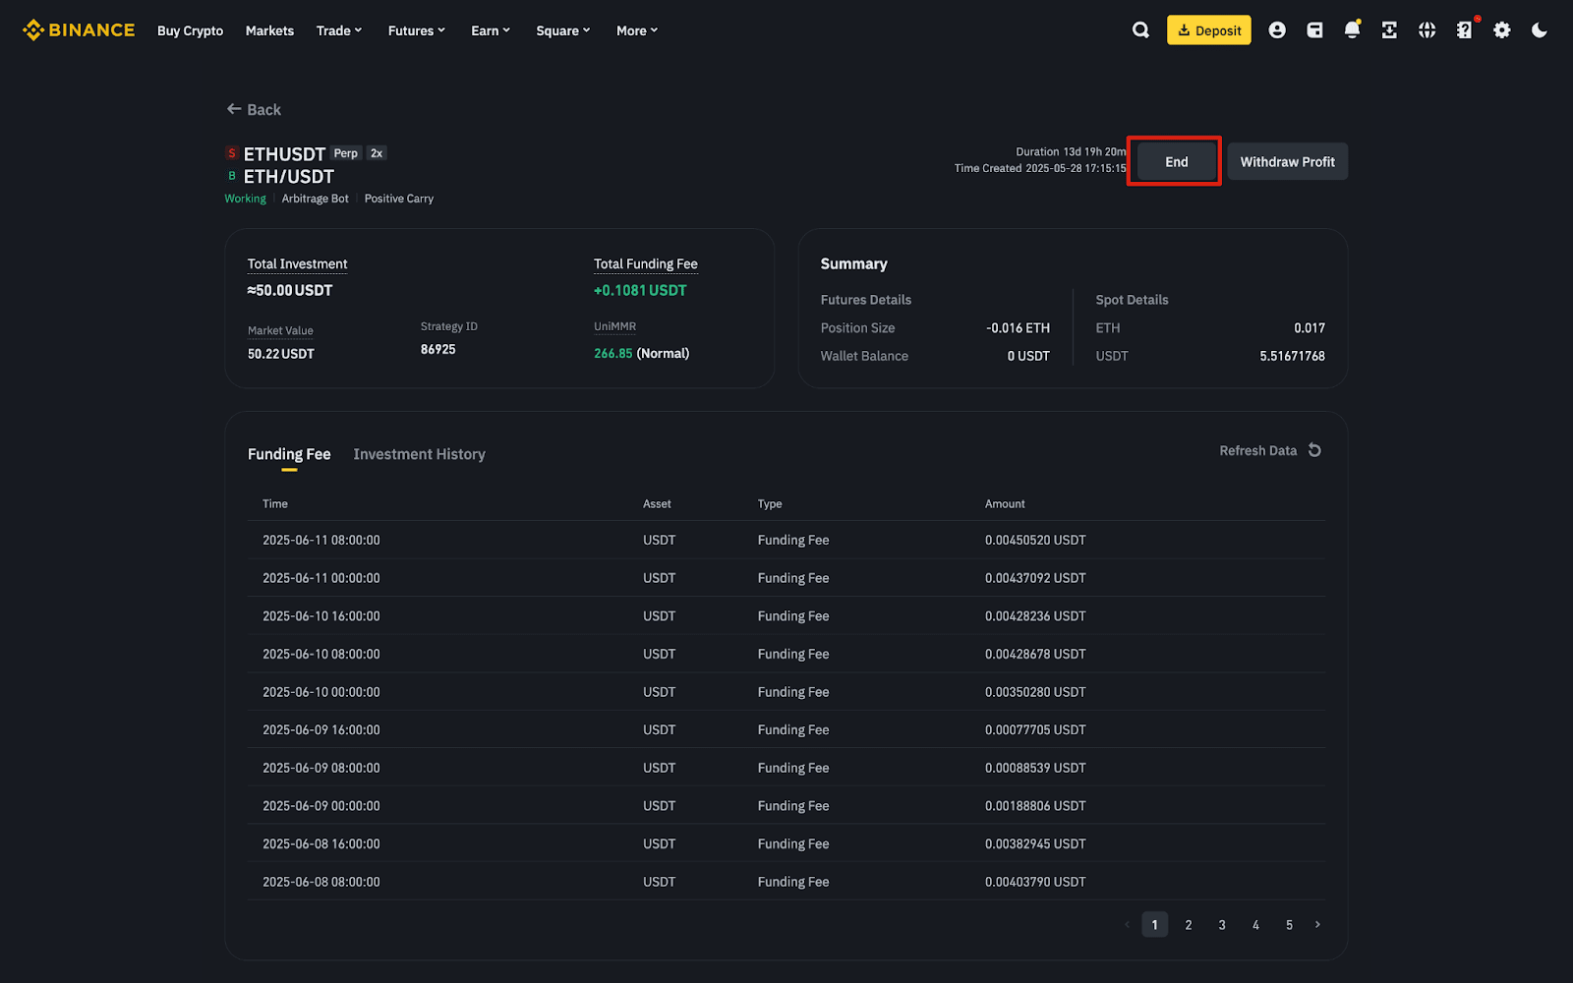Viewport: 1573px width, 983px height.
Task: Open the wallet icon
Action: (x=1314, y=30)
